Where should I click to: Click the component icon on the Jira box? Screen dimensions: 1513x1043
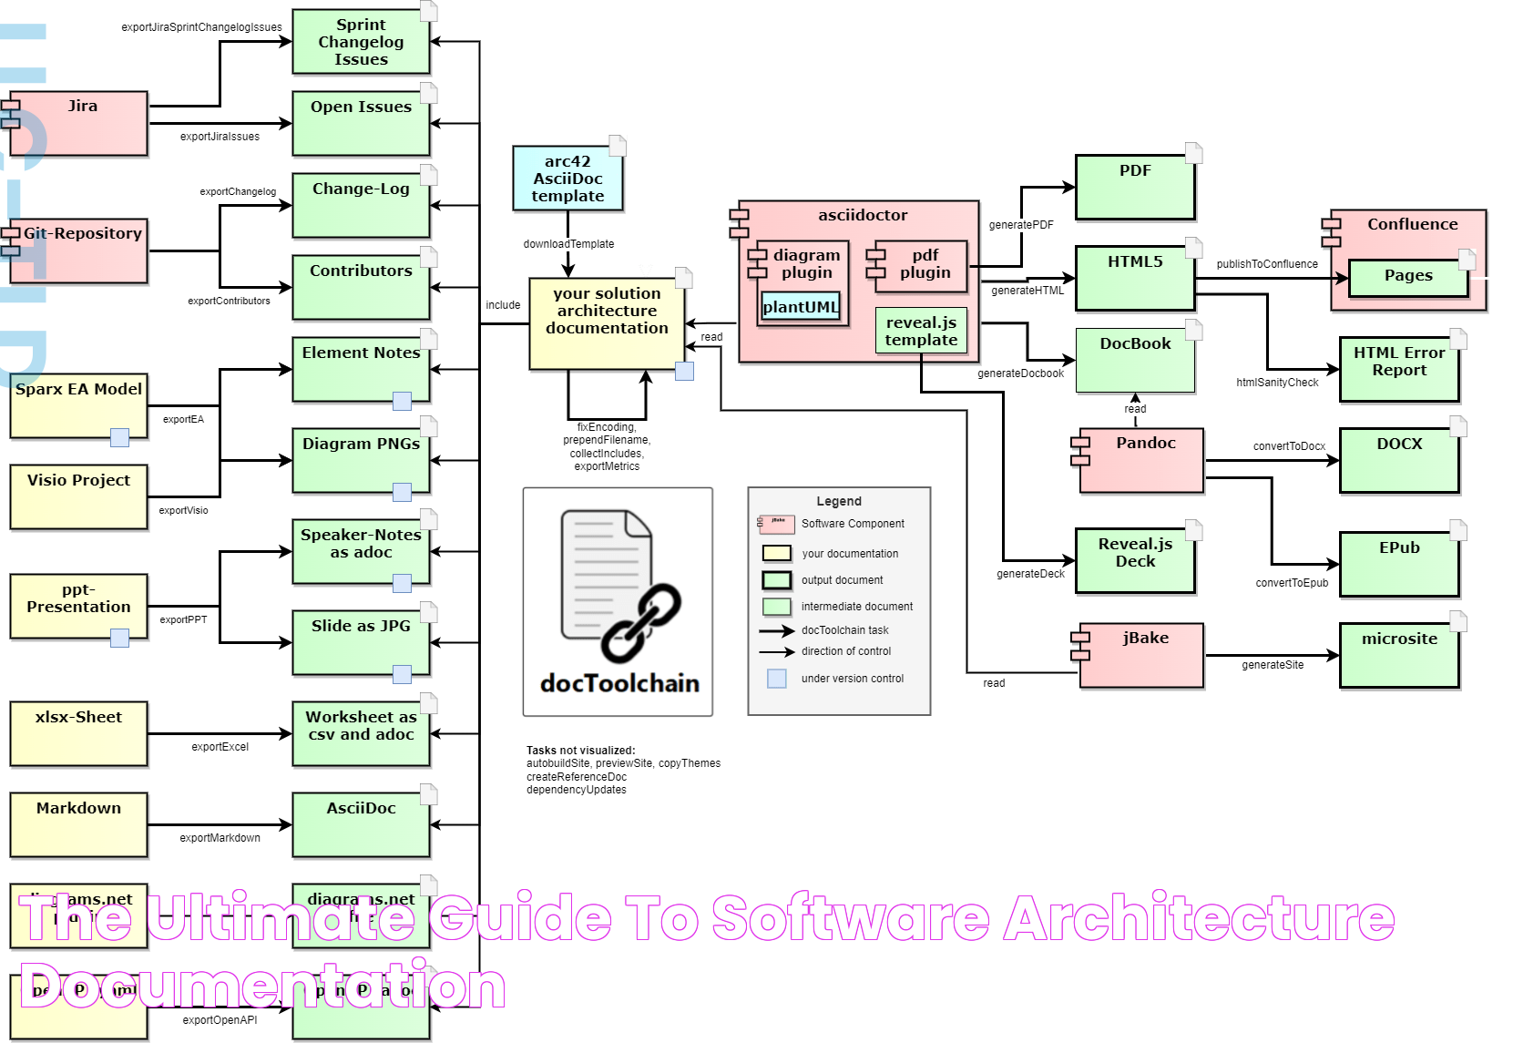pos(10,115)
